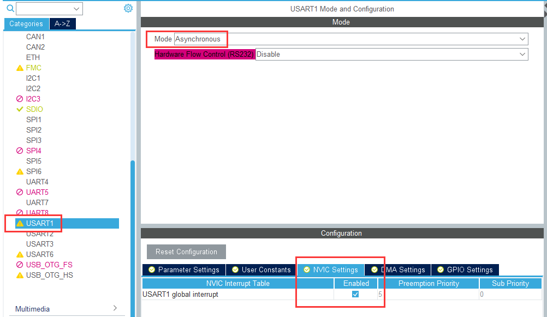Open the settings gear icon
The image size is (547, 317).
(x=128, y=8)
